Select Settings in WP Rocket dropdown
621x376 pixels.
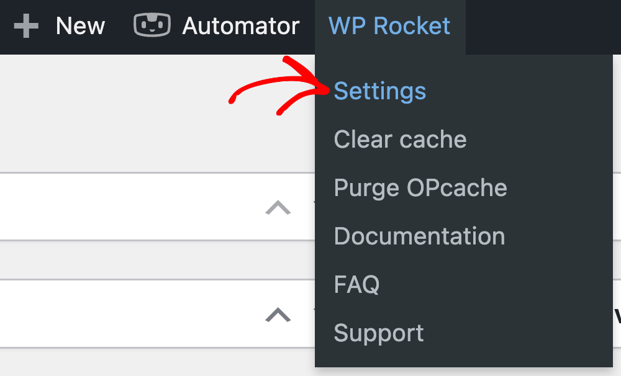pyautogui.click(x=380, y=91)
